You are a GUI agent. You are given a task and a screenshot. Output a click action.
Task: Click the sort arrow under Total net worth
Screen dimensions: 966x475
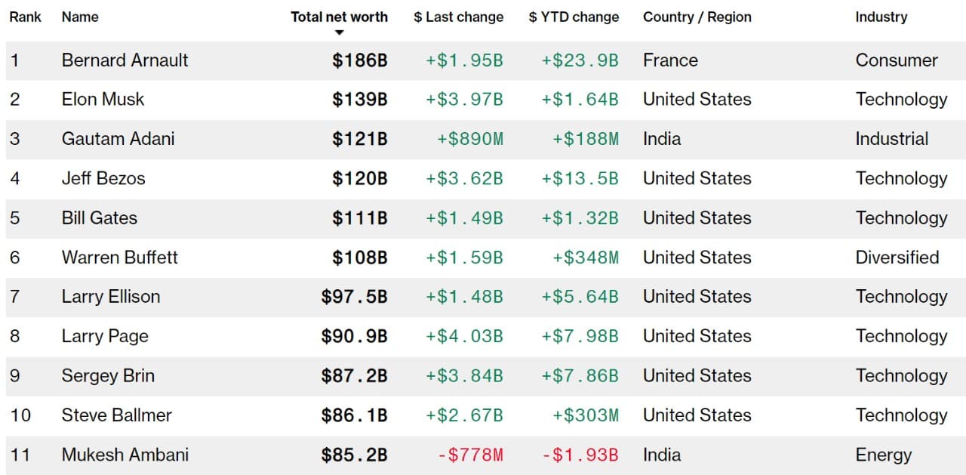(x=340, y=32)
